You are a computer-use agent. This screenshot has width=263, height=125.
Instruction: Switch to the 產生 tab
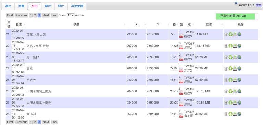[x=8, y=6]
